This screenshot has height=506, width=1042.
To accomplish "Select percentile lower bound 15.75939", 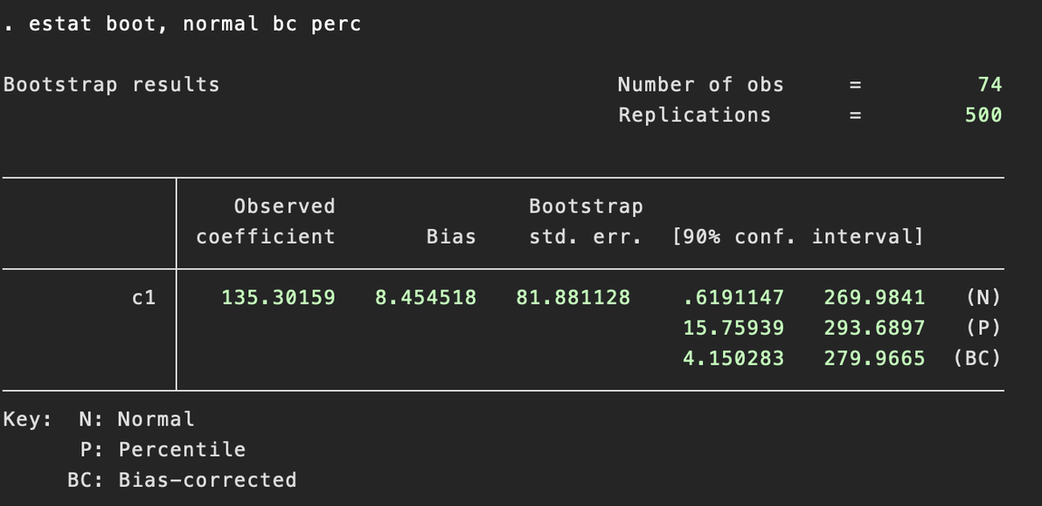I will [733, 328].
